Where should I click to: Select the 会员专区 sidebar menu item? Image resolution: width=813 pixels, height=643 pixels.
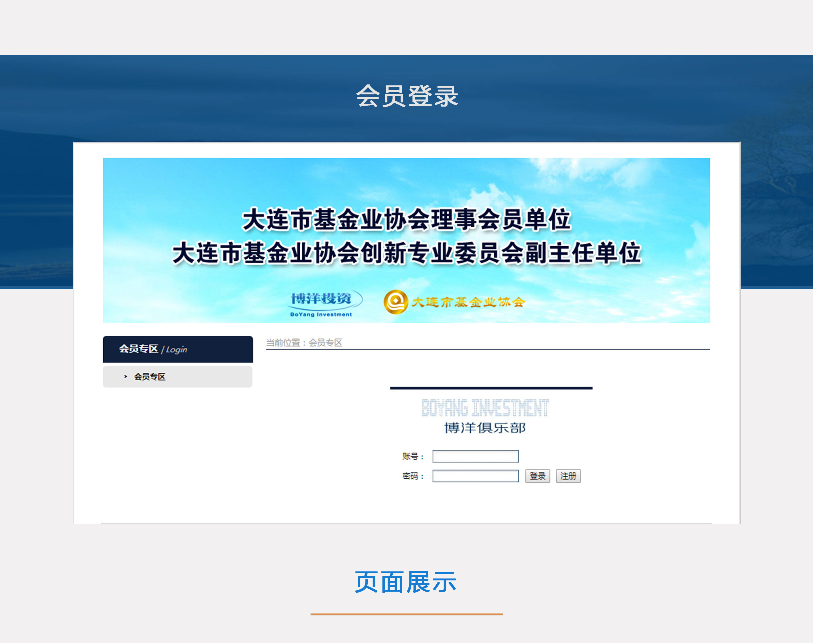click(x=150, y=377)
